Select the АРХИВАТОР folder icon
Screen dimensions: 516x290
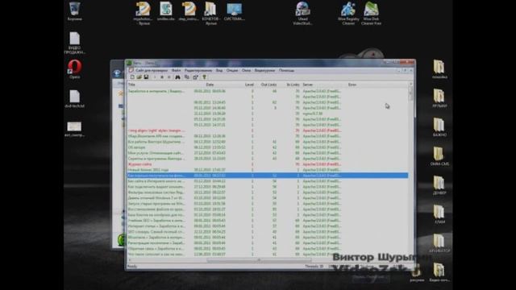click(439, 243)
